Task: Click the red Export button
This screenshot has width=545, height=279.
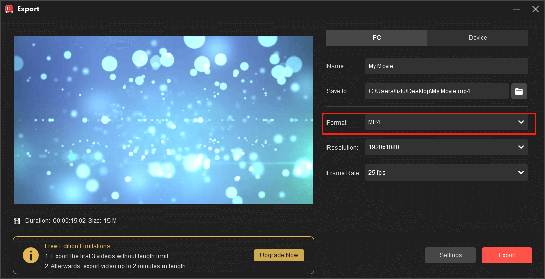Action: [507, 255]
